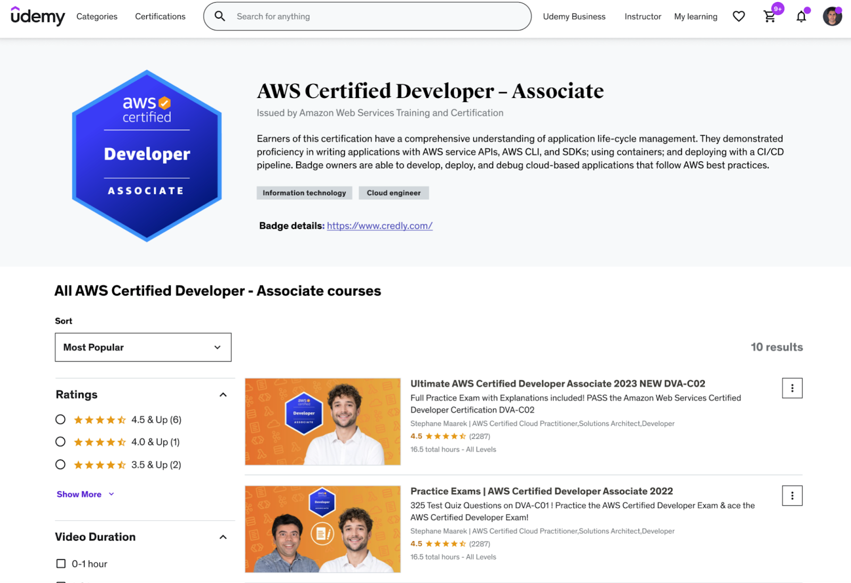The image size is (851, 583).
Task: Click the star rating of Practice Exams course
Action: (x=446, y=544)
